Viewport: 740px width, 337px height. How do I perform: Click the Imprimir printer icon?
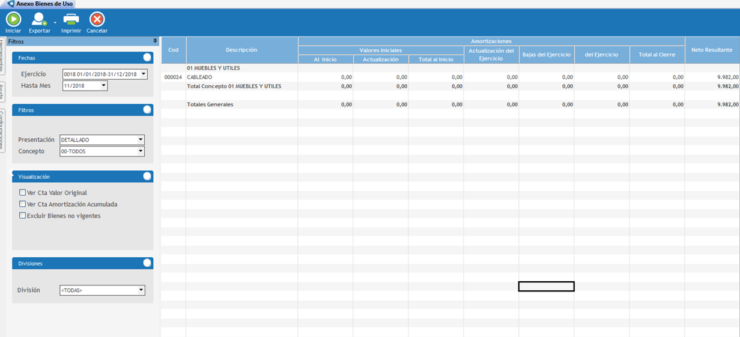tap(71, 19)
